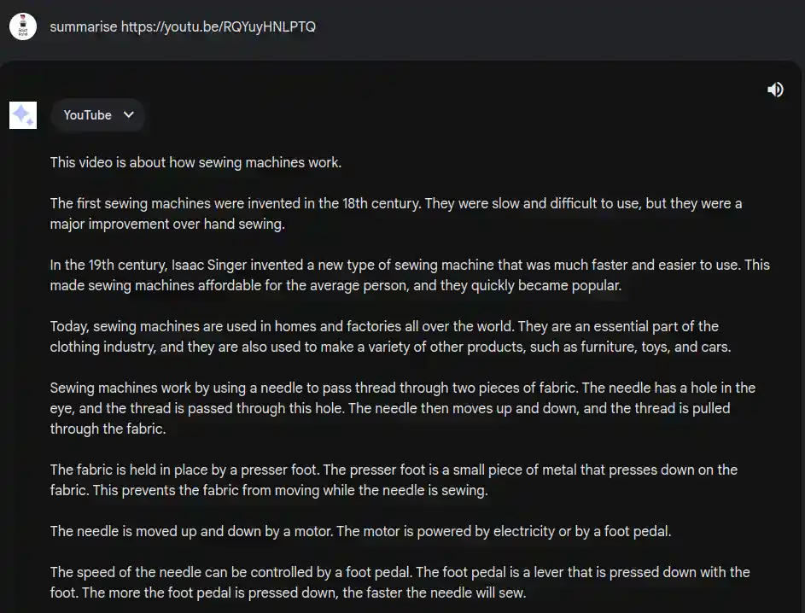Click the 'This video is about' sentence

point(195,162)
